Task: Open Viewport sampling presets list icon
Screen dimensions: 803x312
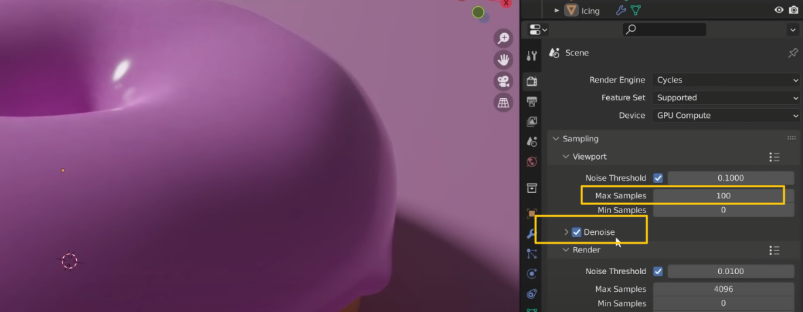Action: point(774,157)
